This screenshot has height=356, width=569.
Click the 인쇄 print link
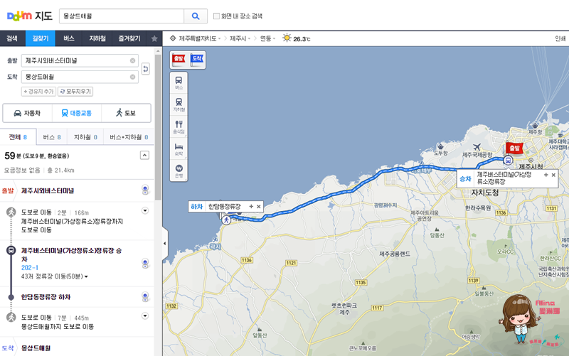(560, 38)
